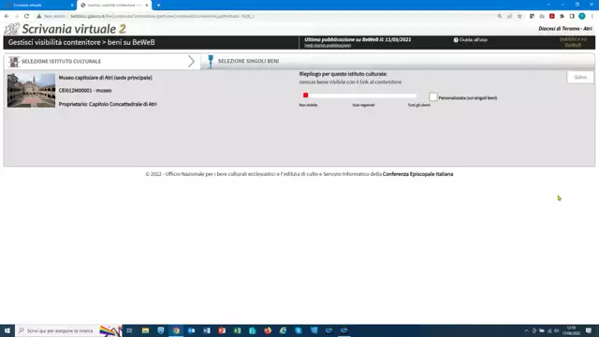Open the Chrome profile avatar
The width and height of the screenshot is (599, 337).
(x=582, y=16)
